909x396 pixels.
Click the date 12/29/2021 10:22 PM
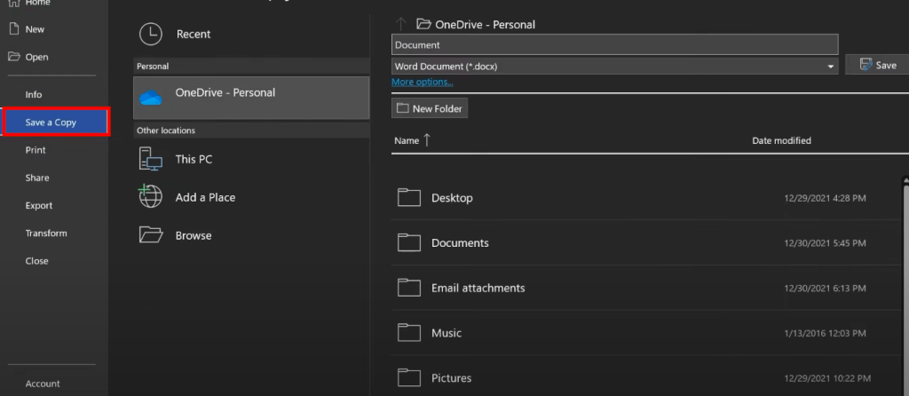pyautogui.click(x=827, y=378)
